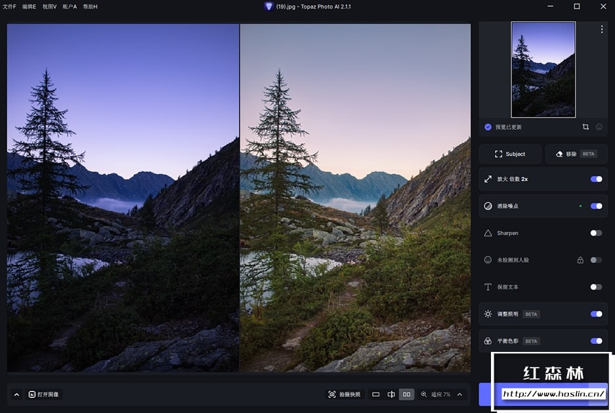Viewport: 615px width, 413px height.
Task: Maximize the Topaz Photo AI window
Action: (x=576, y=7)
